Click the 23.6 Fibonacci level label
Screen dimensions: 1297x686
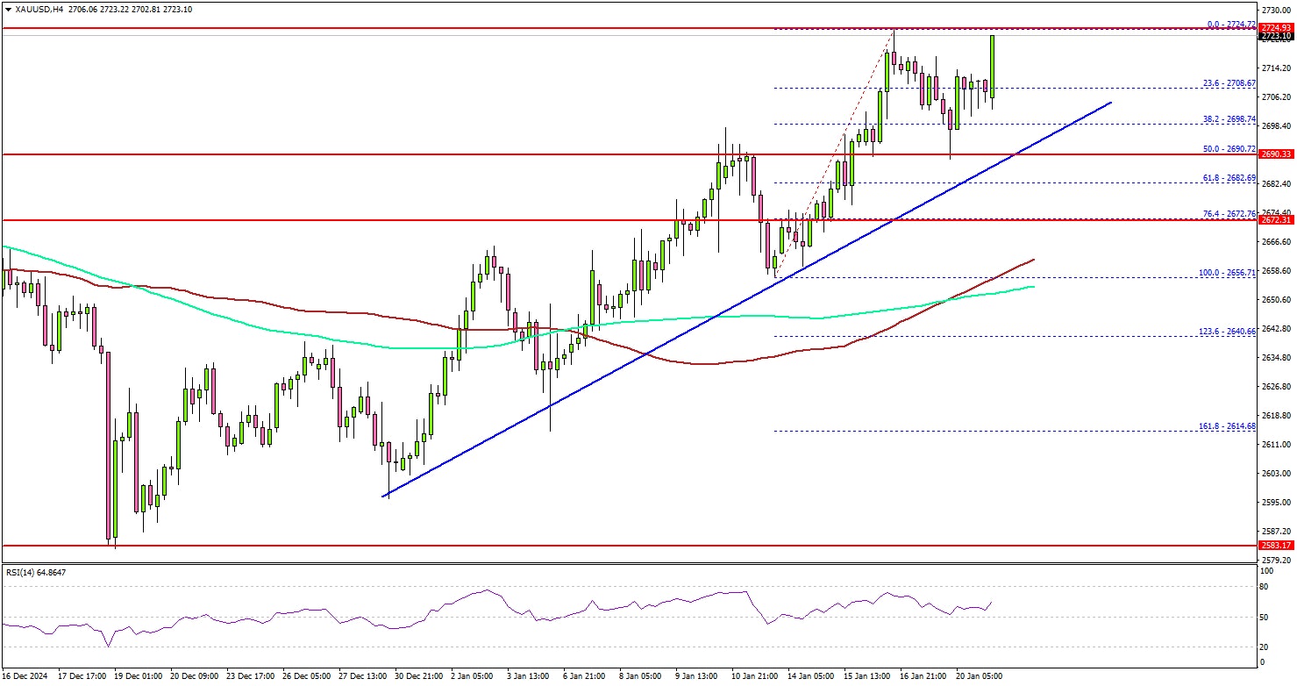[1227, 84]
